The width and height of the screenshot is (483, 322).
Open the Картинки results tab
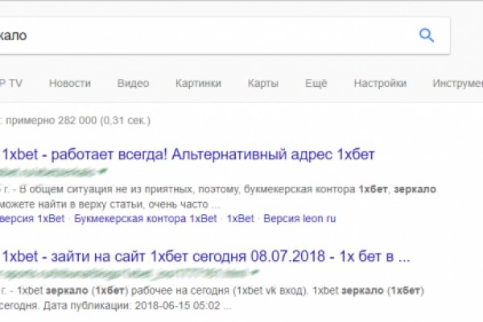point(198,83)
